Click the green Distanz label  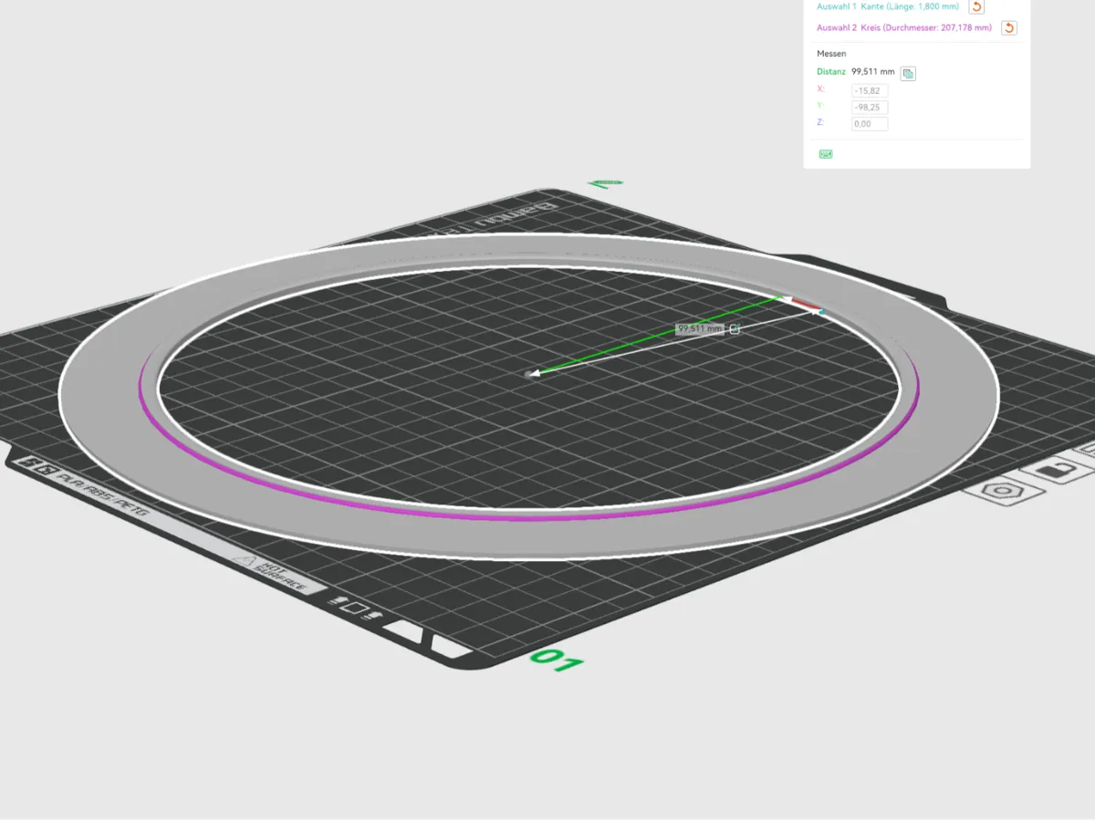831,71
